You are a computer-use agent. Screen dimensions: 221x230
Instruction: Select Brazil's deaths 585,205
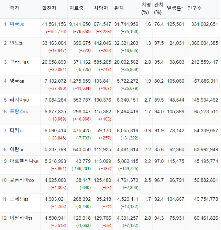tap(102, 62)
